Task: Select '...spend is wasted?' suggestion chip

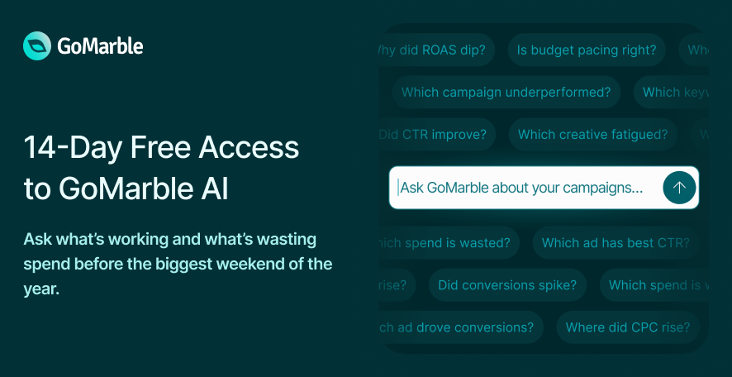Action: coord(449,243)
